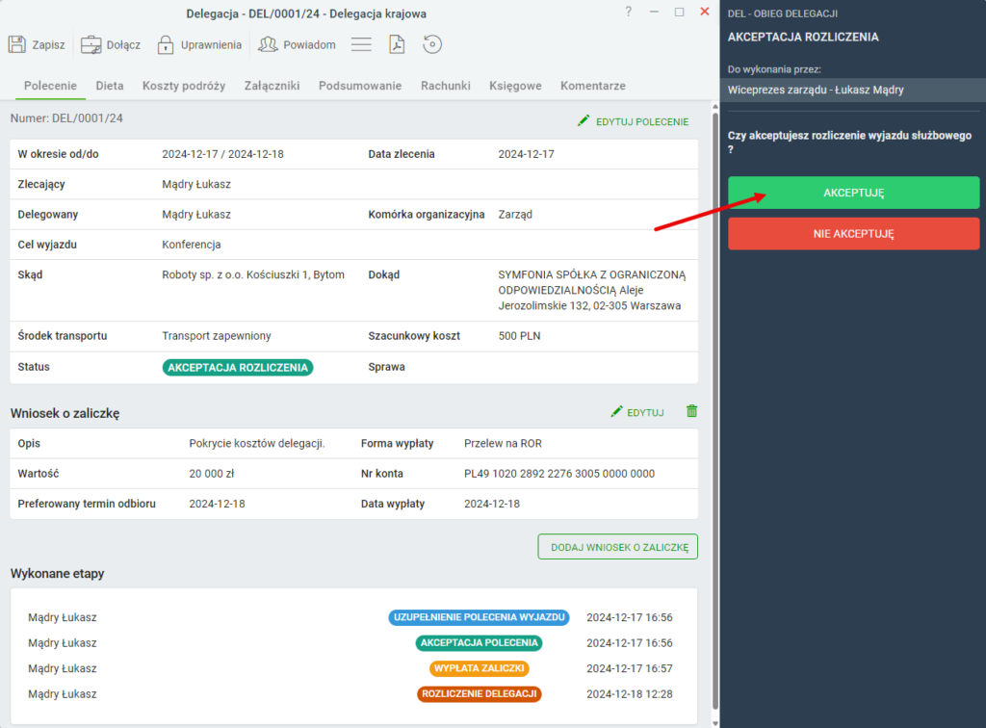The width and height of the screenshot is (986, 728).
Task: Click the Preferowany termin odbioru date value
Action: point(217,504)
